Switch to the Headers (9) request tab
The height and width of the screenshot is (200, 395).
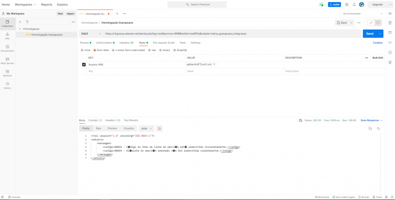click(126, 43)
